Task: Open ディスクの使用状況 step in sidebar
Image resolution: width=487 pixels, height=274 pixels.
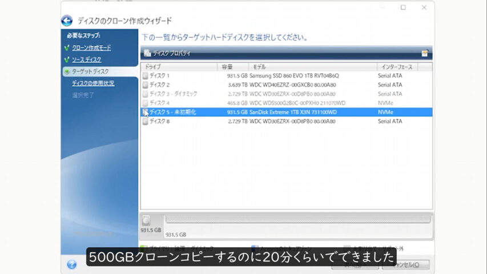Action: (x=93, y=83)
